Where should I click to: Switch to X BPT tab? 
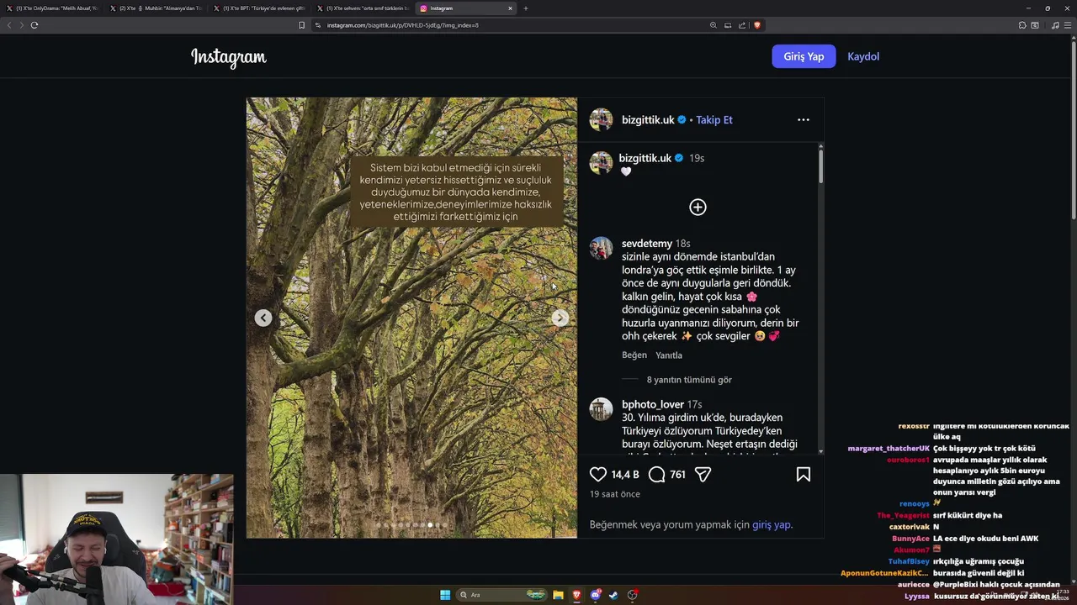click(x=259, y=8)
